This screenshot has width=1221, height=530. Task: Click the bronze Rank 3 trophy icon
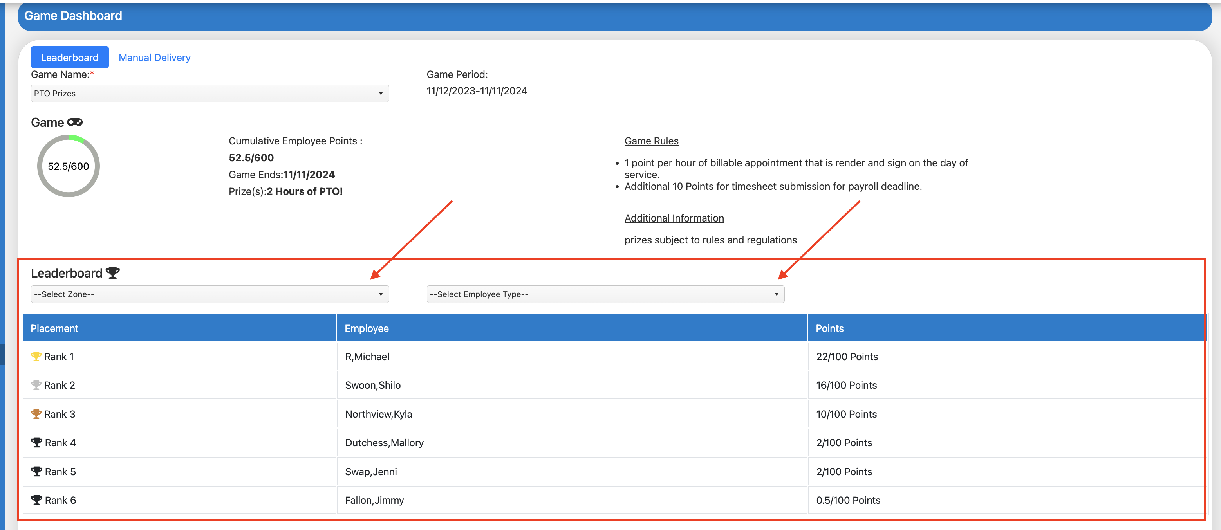click(x=36, y=414)
